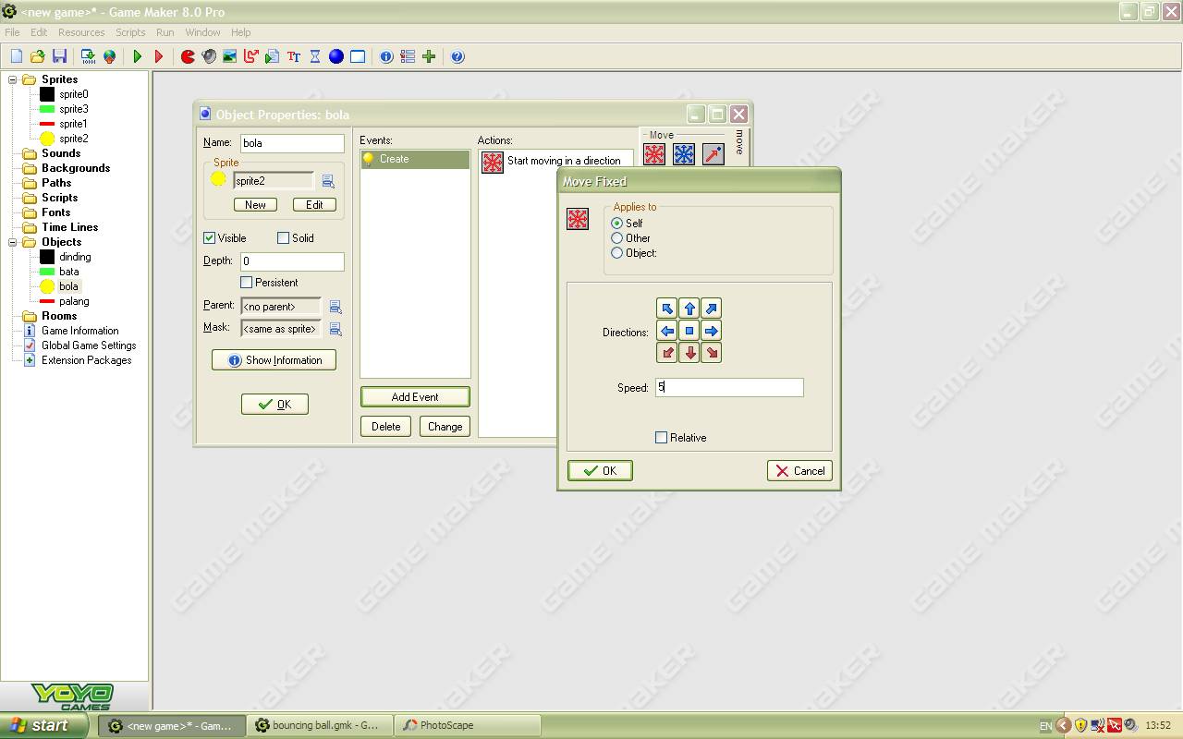The height and width of the screenshot is (739, 1183).
Task: Save the game with floppy disk icon
Action: point(59,56)
